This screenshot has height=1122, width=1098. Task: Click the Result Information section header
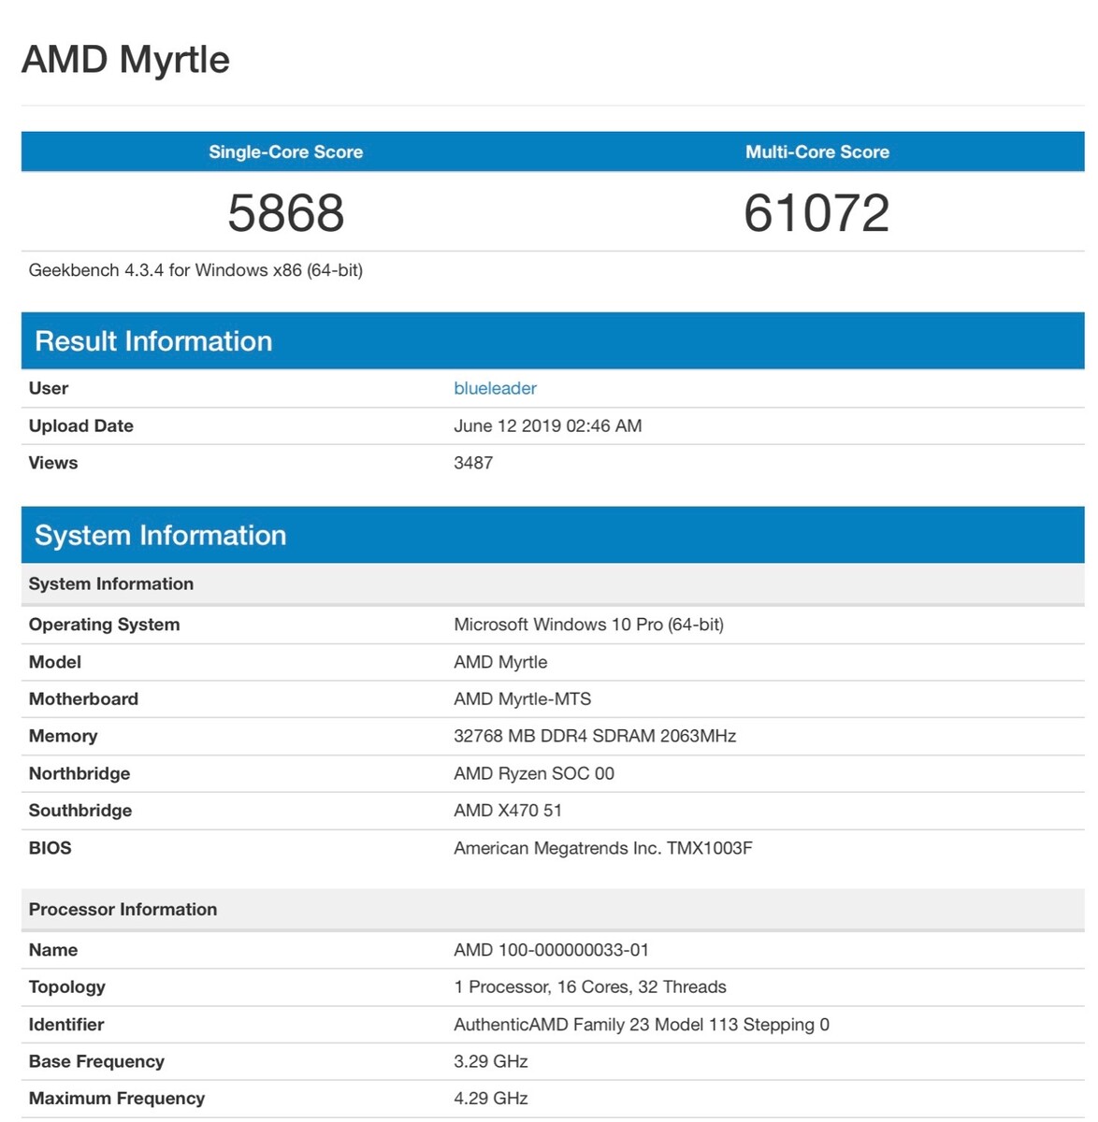(153, 341)
